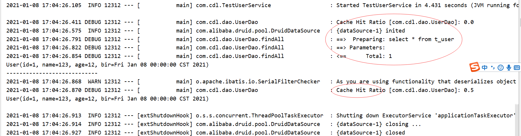
Task: Click the '{dataSource-1} inited' log message
Action: click(371, 31)
